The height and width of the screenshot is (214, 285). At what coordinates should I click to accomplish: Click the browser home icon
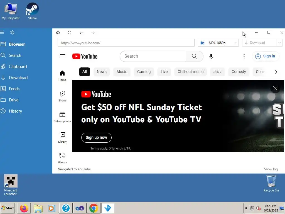(x=58, y=33)
